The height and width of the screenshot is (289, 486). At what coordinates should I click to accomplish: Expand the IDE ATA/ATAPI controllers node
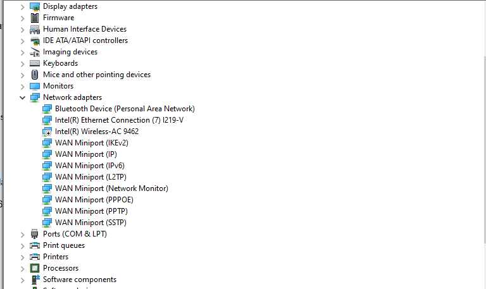click(x=23, y=40)
